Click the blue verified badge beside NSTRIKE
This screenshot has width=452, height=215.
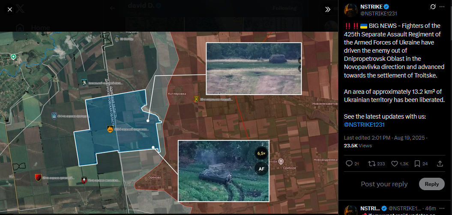point(386,6)
